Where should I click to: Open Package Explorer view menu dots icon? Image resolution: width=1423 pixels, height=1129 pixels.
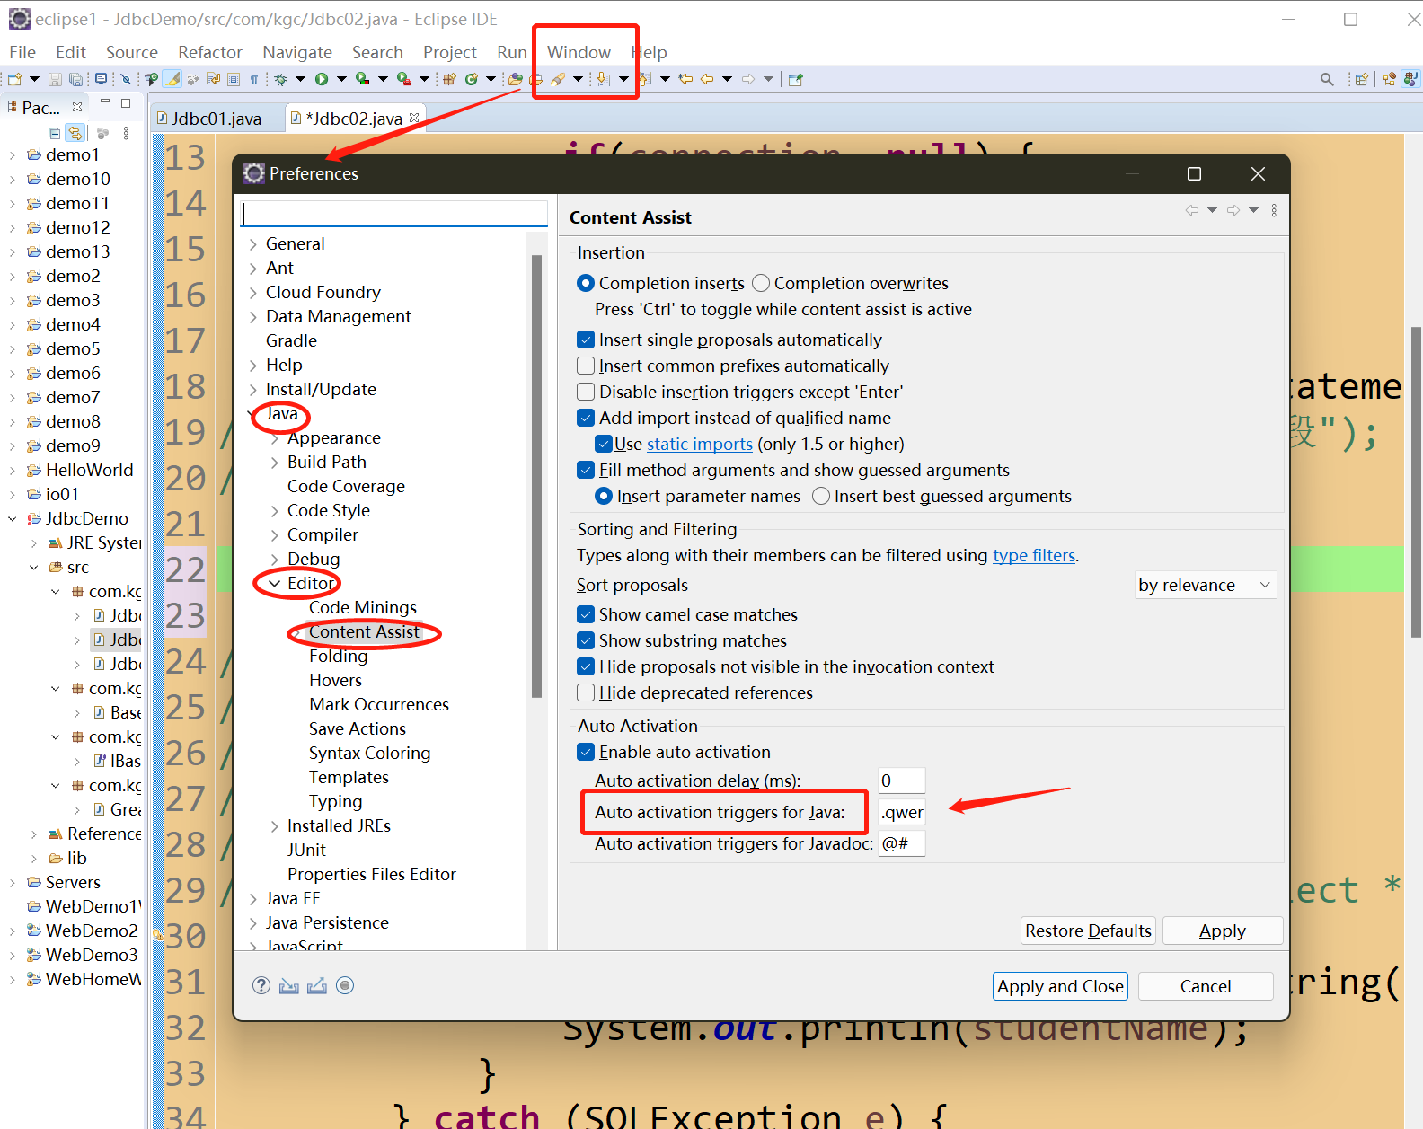click(126, 133)
